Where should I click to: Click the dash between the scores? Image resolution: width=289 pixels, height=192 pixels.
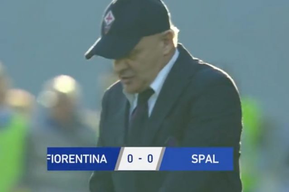140,159
